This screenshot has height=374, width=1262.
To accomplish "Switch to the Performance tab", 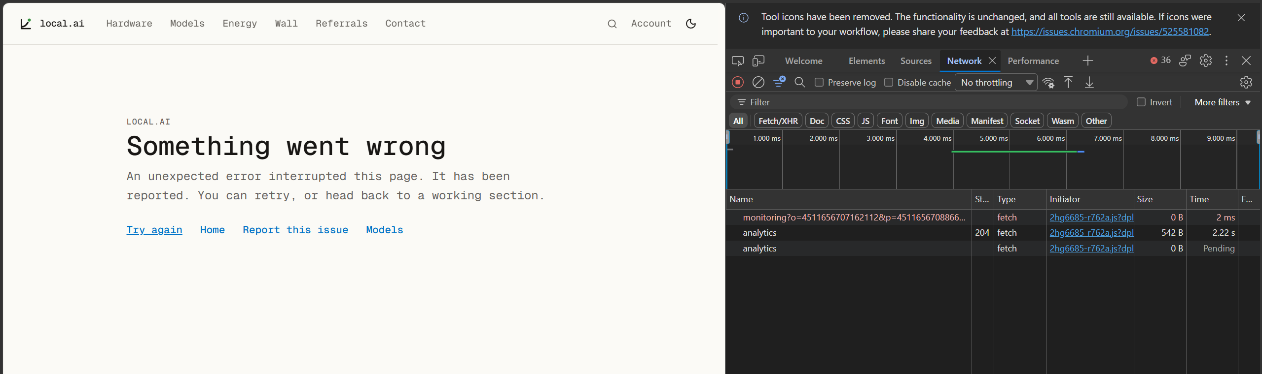I will 1033,61.
